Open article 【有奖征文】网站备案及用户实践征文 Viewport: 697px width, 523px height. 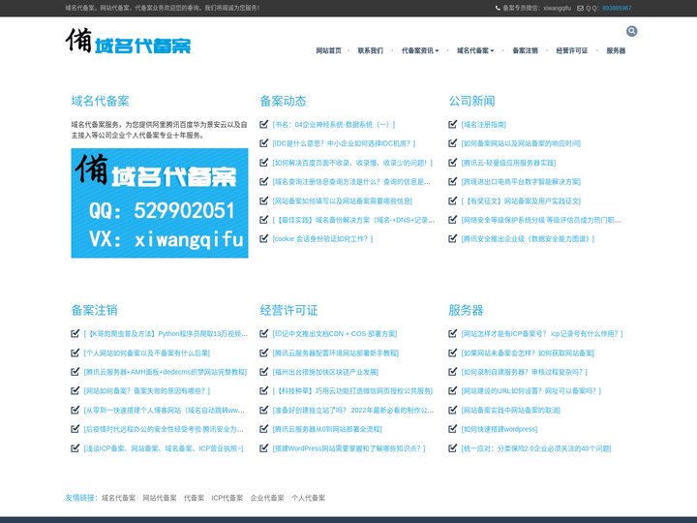(521, 201)
